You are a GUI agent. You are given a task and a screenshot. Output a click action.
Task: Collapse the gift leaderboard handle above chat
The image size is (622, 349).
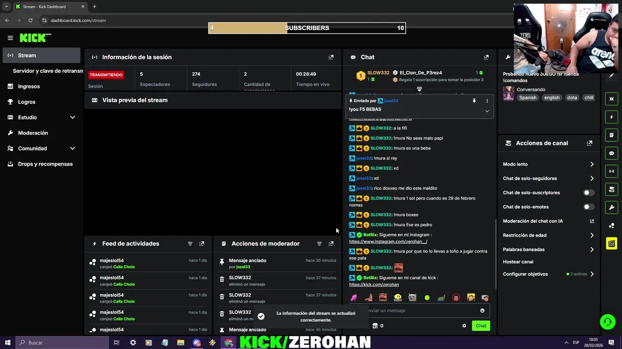[x=419, y=89]
